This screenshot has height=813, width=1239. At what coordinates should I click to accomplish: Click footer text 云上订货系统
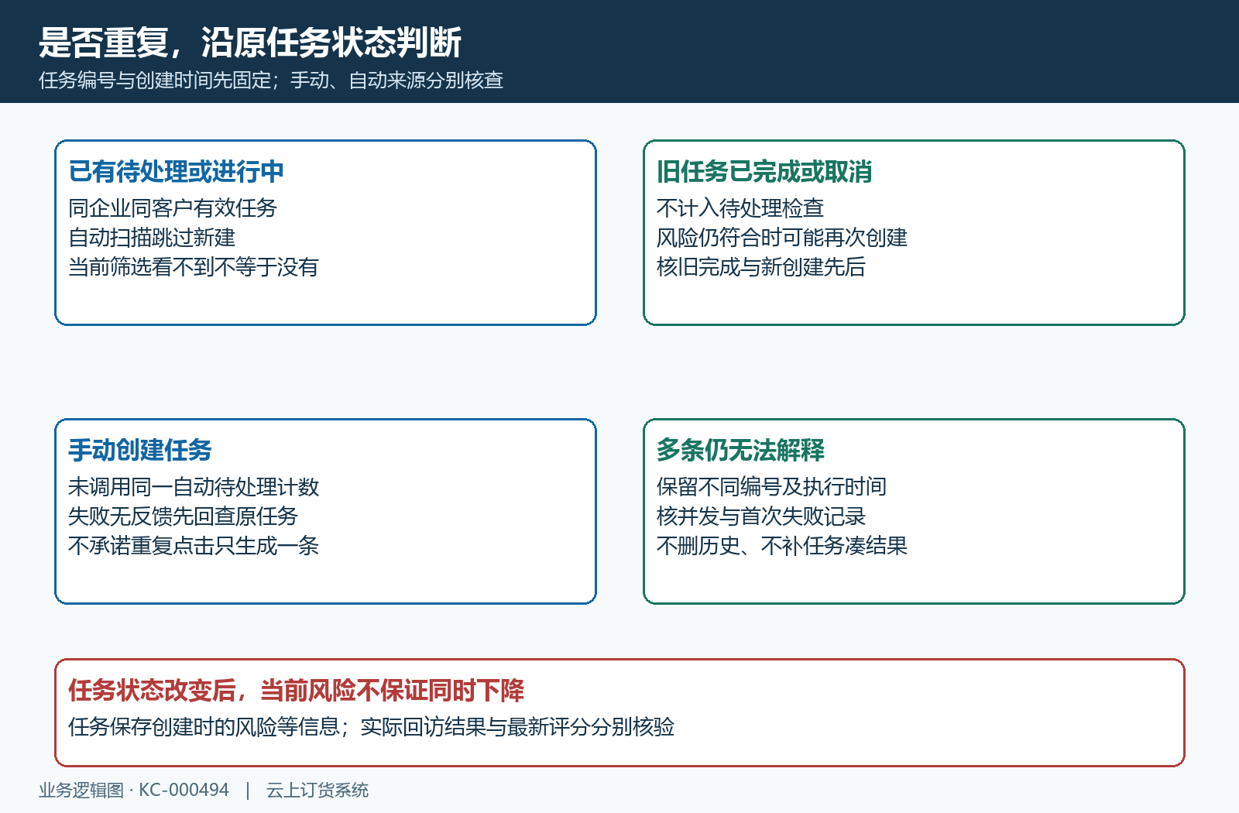coord(317,791)
